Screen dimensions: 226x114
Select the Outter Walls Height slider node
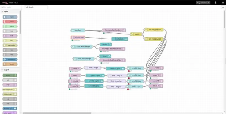(x=82, y=47)
